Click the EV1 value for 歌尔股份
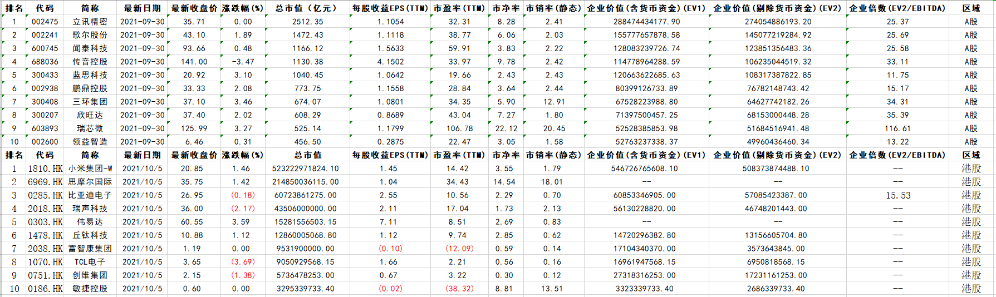The image size is (996, 297). point(646,35)
